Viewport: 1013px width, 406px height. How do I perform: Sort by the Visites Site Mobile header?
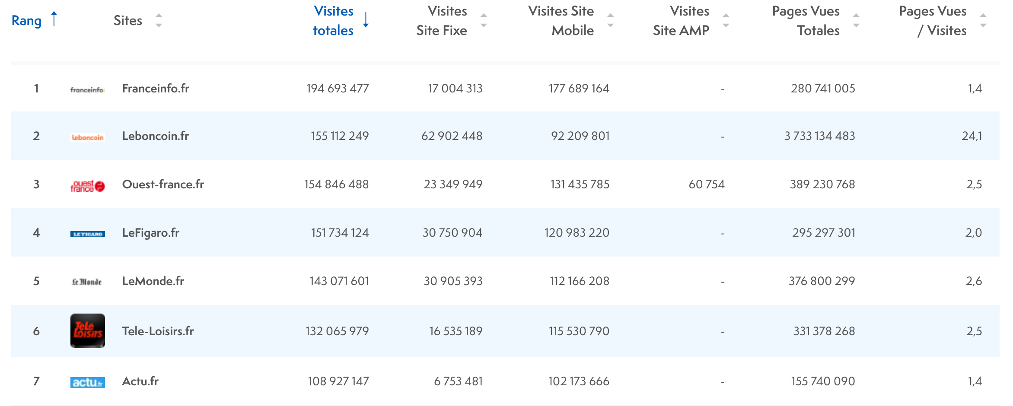(x=561, y=20)
